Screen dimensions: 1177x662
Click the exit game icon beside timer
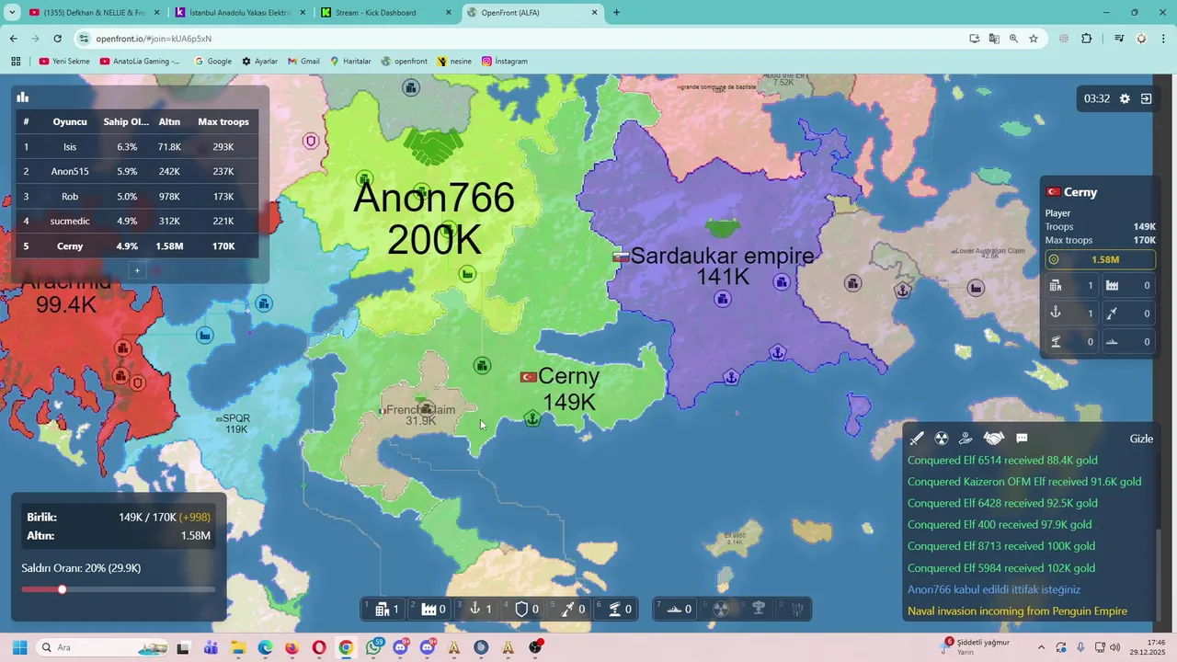(x=1147, y=98)
